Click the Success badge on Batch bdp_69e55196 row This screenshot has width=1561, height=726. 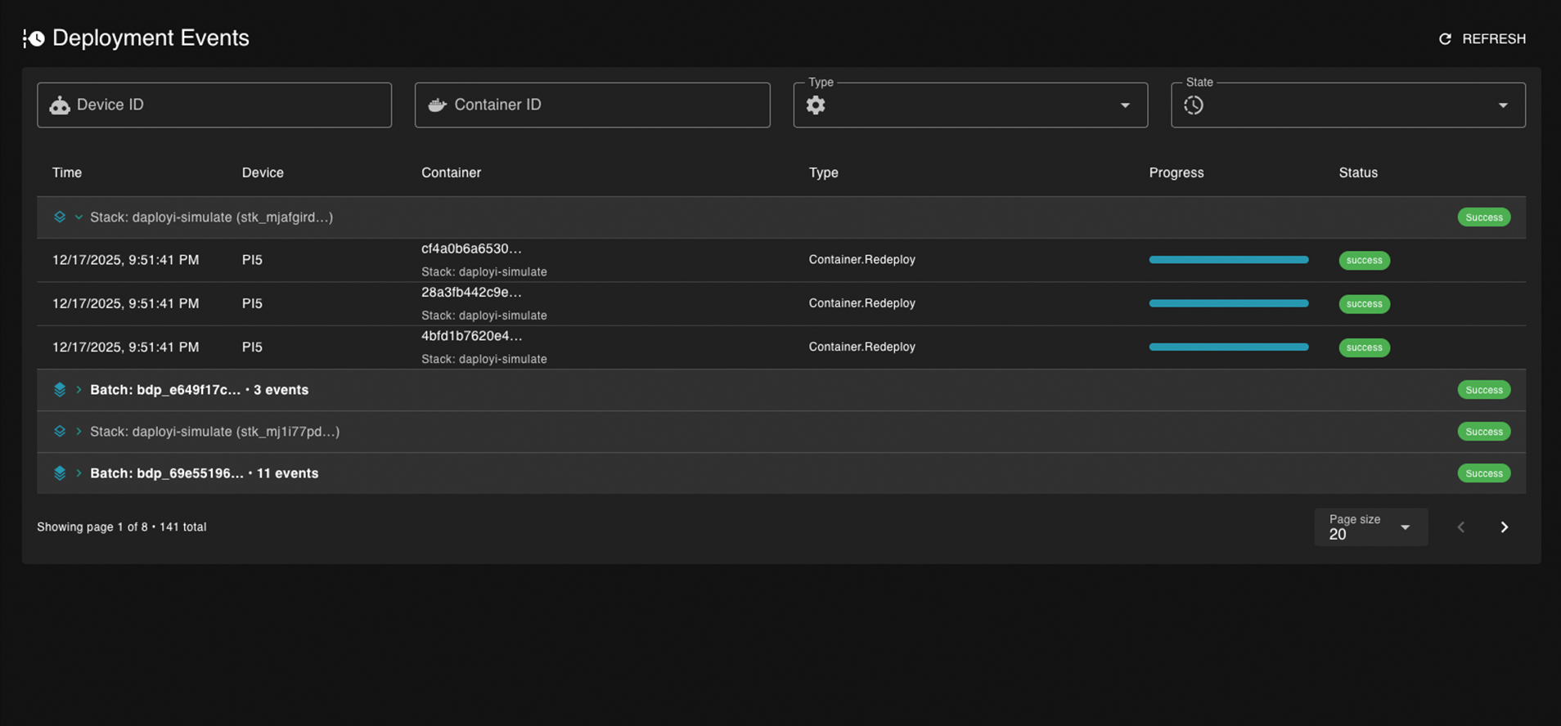[1484, 473]
